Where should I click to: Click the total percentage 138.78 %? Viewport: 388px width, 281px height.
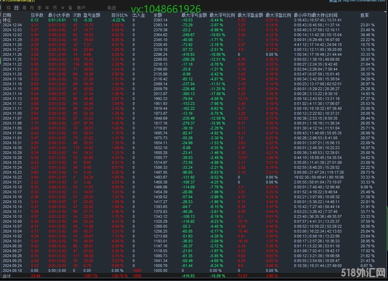tap(120, 276)
